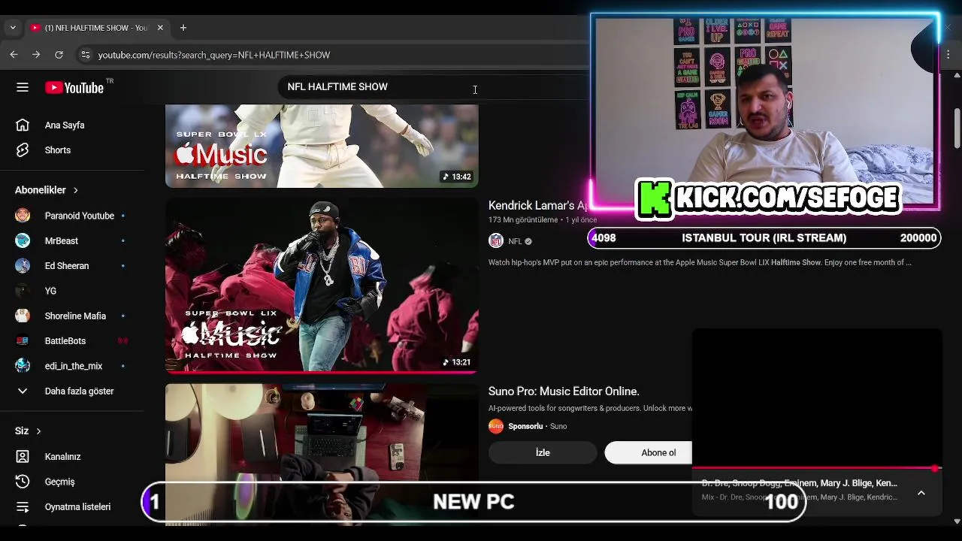Expand the Abonelikler section
The image size is (962, 541).
[47, 190]
